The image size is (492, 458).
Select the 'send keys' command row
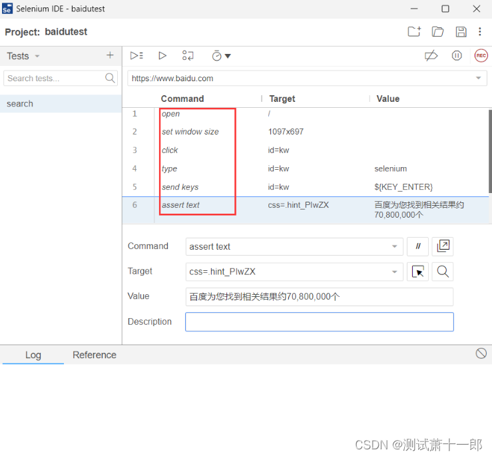click(306, 187)
